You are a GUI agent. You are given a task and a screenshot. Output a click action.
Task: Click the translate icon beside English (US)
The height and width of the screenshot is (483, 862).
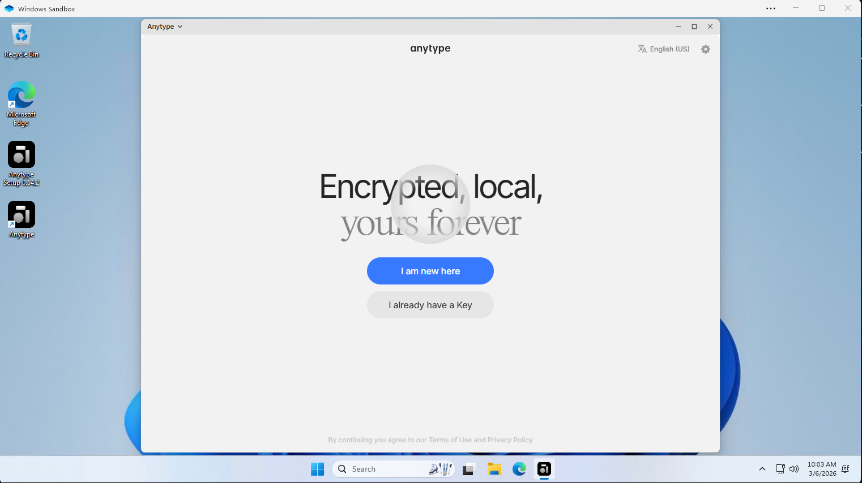click(x=642, y=49)
